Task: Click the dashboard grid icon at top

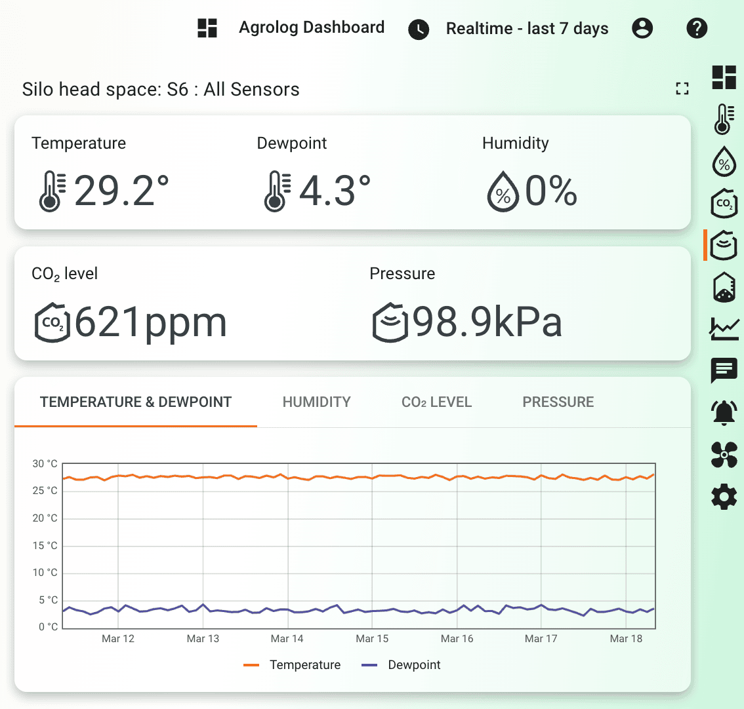Action: click(207, 28)
